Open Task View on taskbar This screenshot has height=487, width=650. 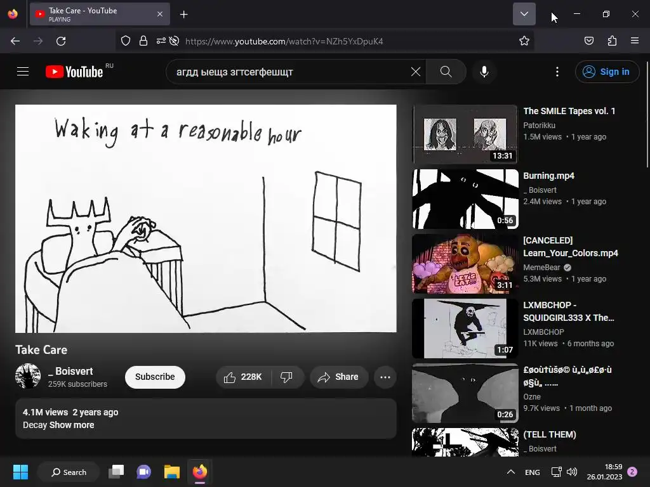click(116, 472)
